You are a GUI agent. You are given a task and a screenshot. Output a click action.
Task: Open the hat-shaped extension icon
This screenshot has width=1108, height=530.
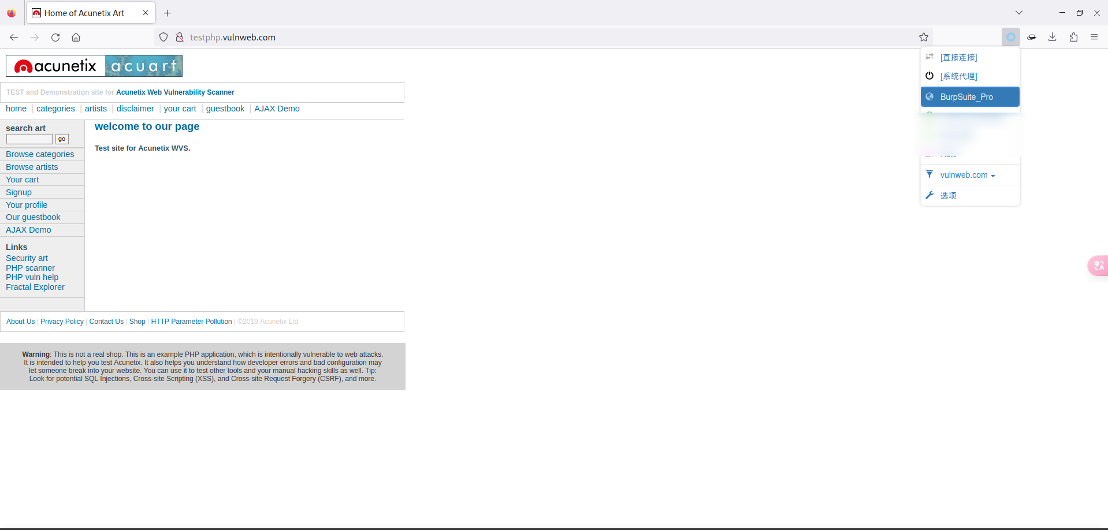point(1032,38)
